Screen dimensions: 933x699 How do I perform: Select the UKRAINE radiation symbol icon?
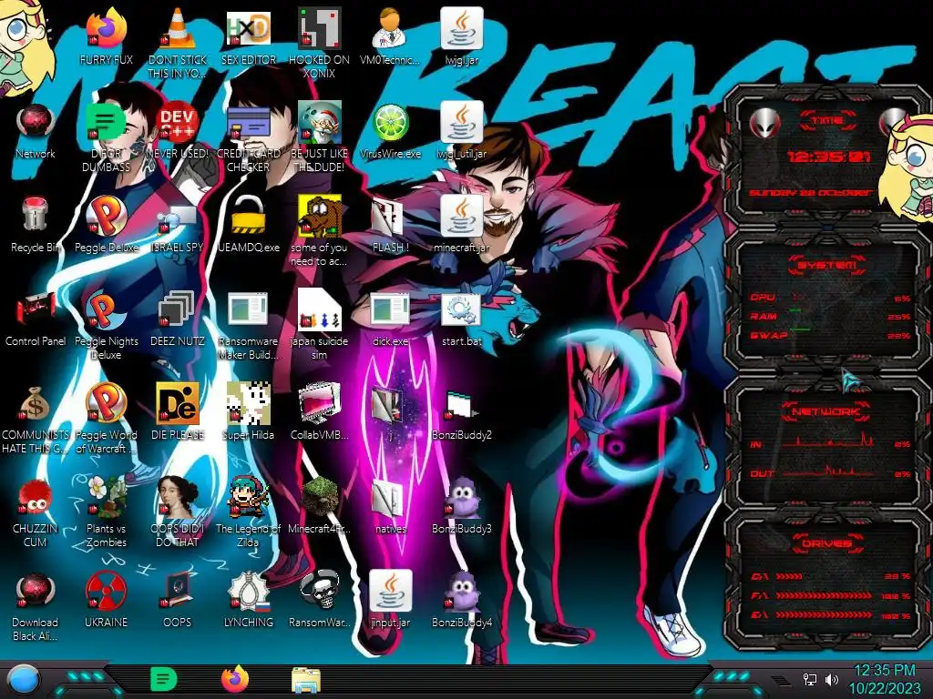(106, 601)
